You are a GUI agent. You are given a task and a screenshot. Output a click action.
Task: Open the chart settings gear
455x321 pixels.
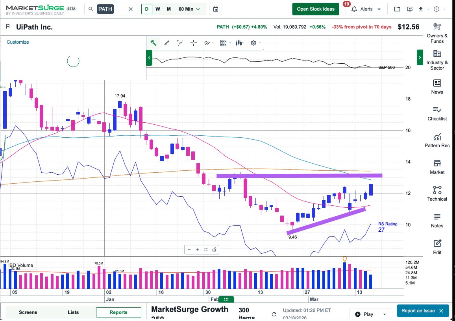tap(253, 43)
